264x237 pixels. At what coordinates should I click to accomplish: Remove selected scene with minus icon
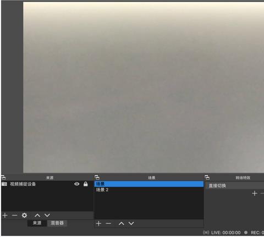click(108, 223)
